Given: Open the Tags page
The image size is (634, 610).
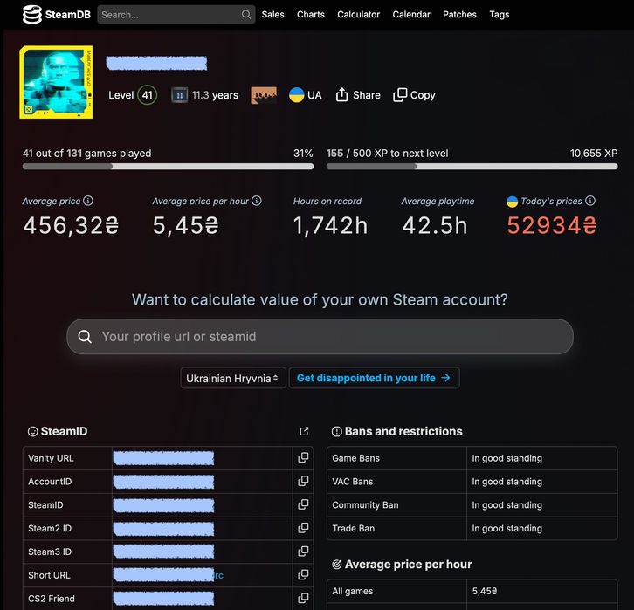Looking at the screenshot, I should click(x=500, y=15).
